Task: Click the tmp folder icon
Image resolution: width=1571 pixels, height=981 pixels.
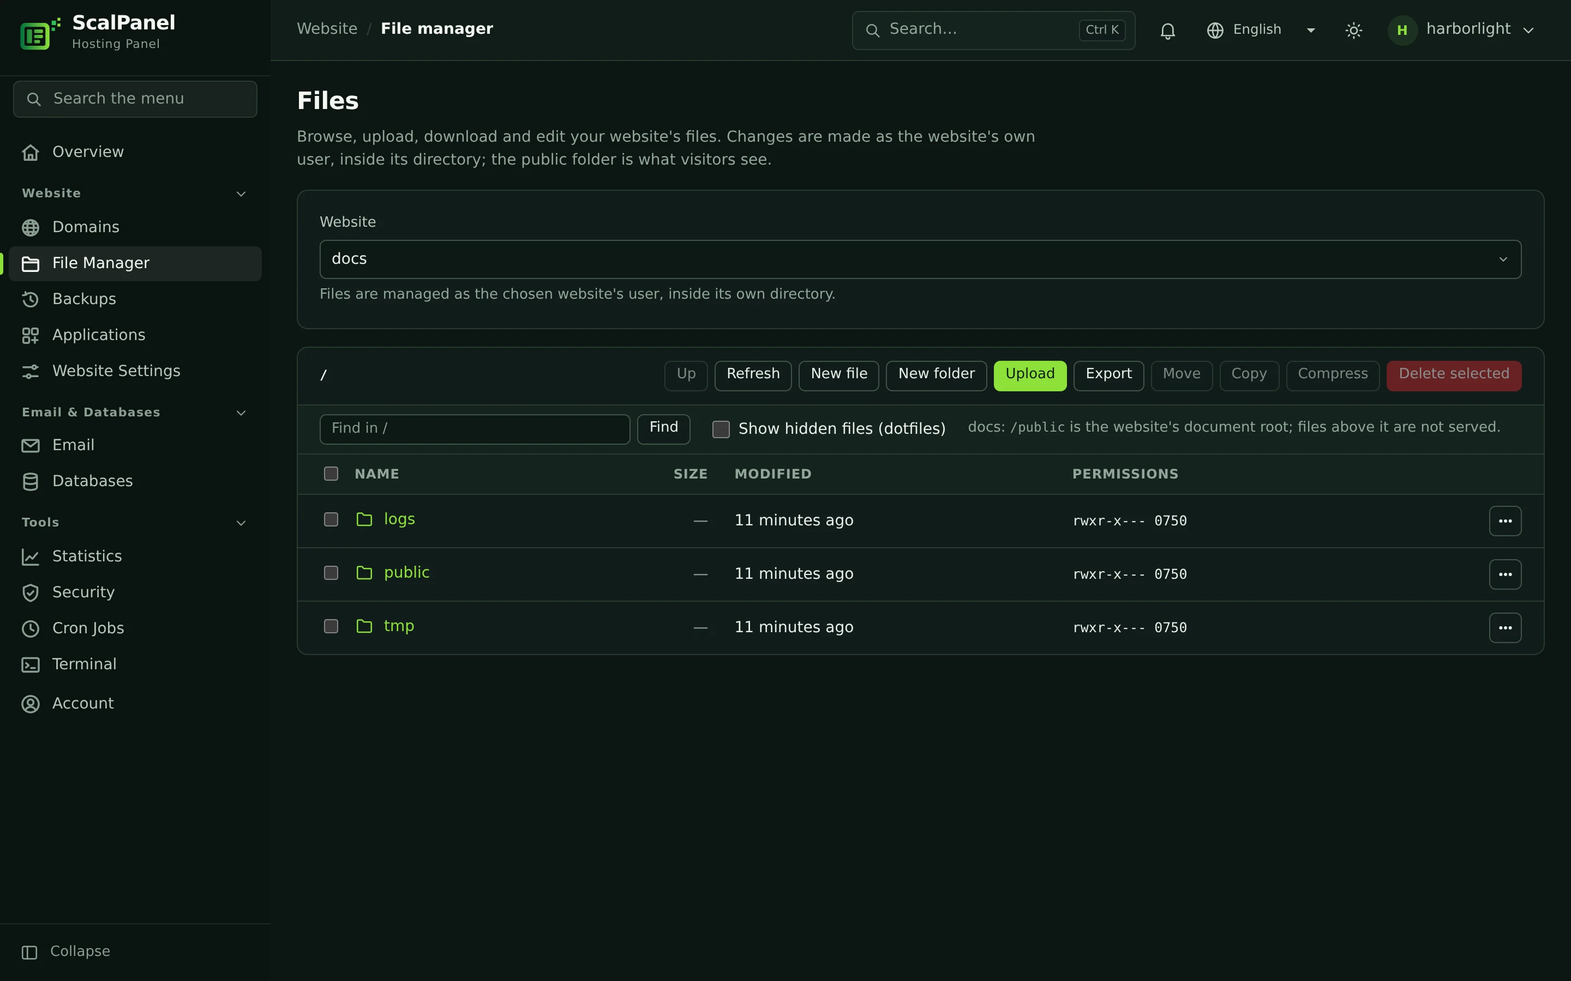Action: click(x=364, y=626)
